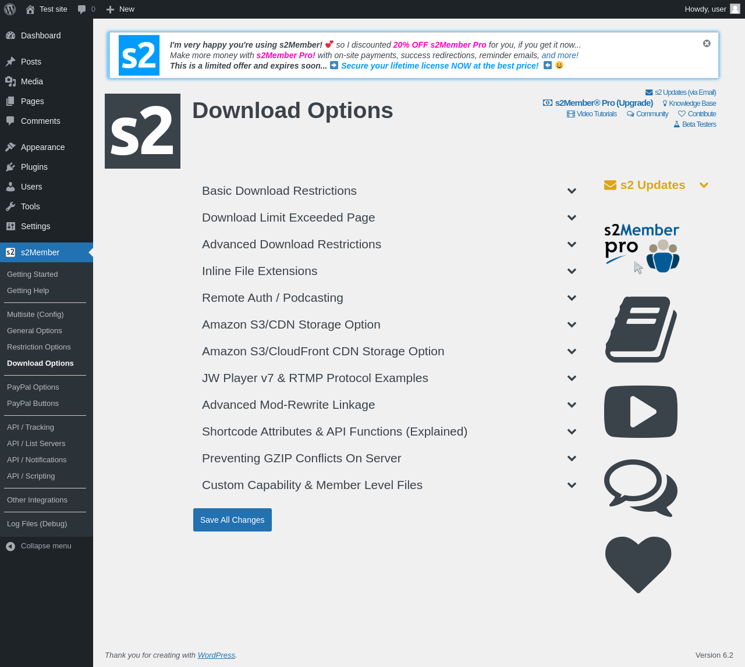The image size is (745, 667).
Task: Open the Video Tutorials text link
Action: coord(592,114)
